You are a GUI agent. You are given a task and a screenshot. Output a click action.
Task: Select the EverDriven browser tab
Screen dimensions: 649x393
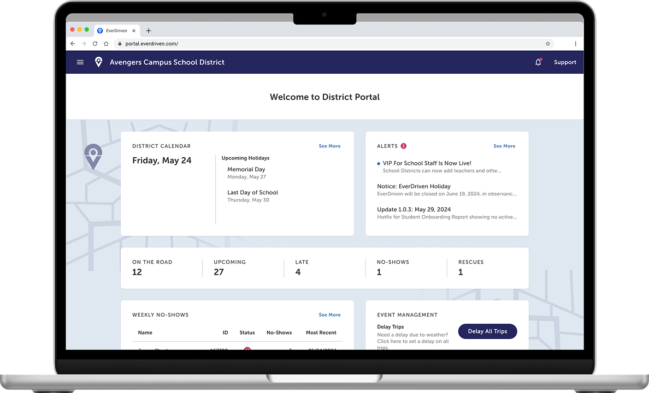click(117, 31)
